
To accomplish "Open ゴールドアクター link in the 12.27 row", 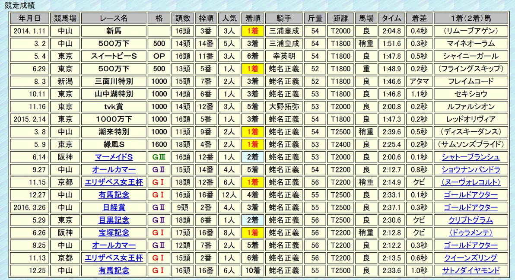I will 470,195.
